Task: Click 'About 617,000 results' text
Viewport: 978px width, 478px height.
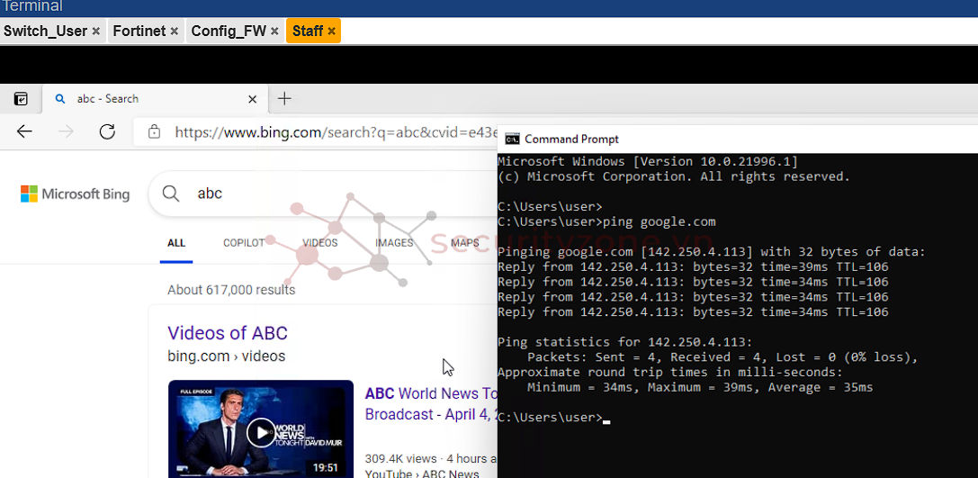Action: pyautogui.click(x=231, y=290)
